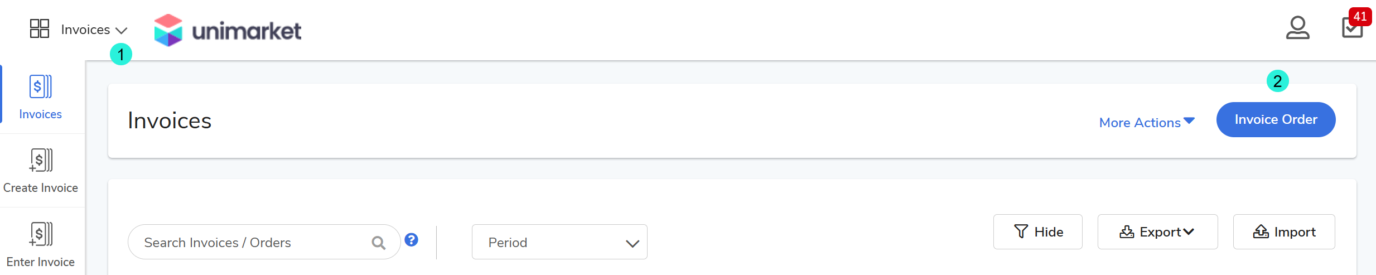Expand the Invoices module dropdown
Viewport: 1376px width, 275px height.
94,30
